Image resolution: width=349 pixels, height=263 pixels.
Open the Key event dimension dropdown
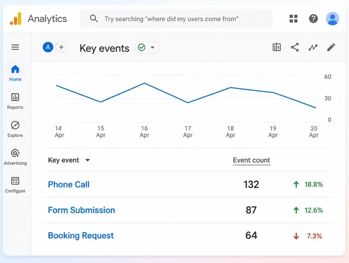click(x=69, y=160)
